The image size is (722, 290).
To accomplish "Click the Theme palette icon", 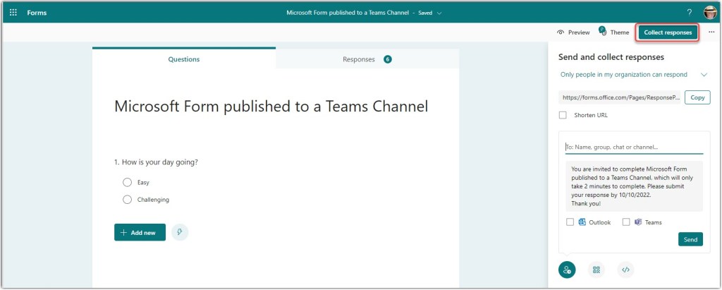I will tap(602, 32).
